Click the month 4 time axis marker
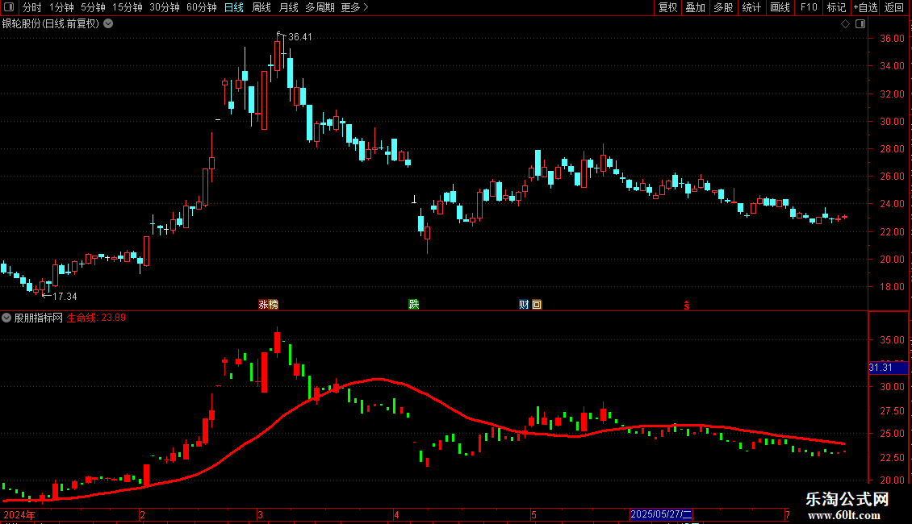 click(396, 514)
